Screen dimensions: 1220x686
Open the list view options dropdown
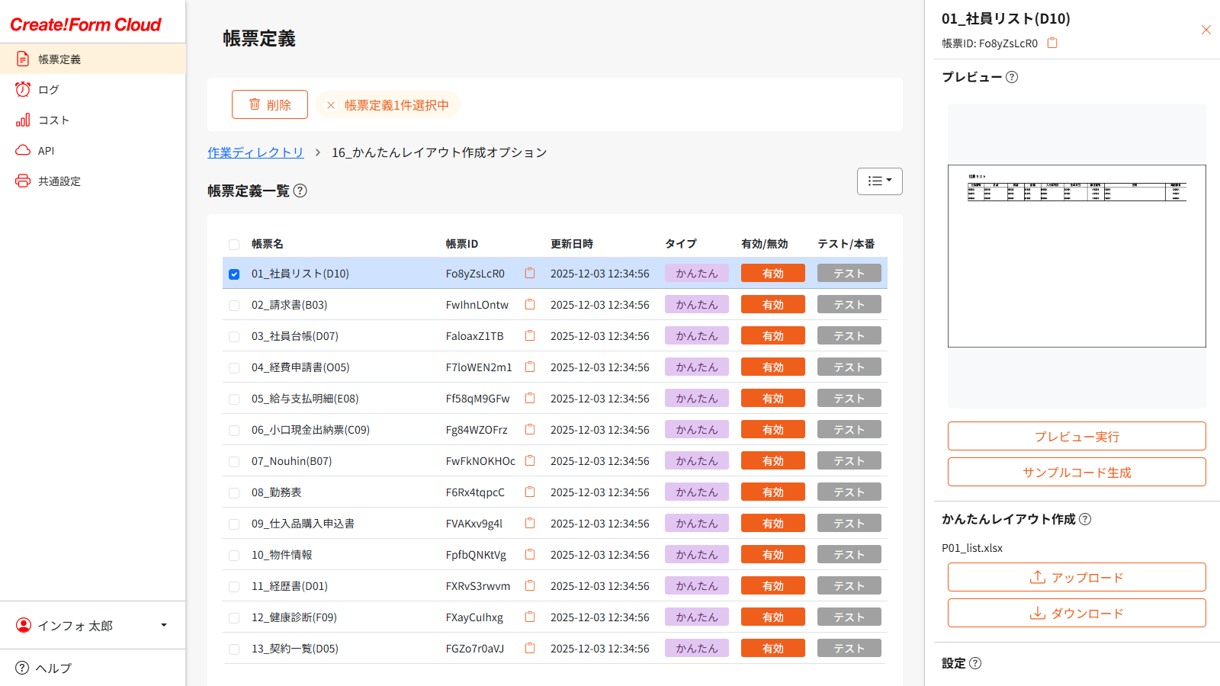pyautogui.click(x=880, y=181)
